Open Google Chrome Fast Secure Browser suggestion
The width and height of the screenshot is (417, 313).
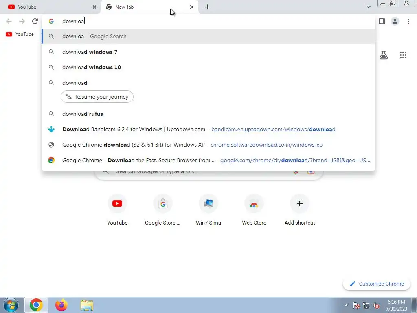(x=208, y=160)
